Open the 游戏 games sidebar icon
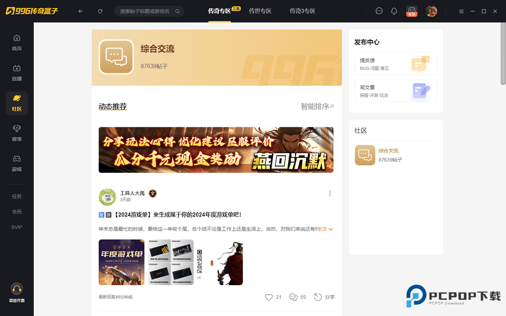 point(17,163)
